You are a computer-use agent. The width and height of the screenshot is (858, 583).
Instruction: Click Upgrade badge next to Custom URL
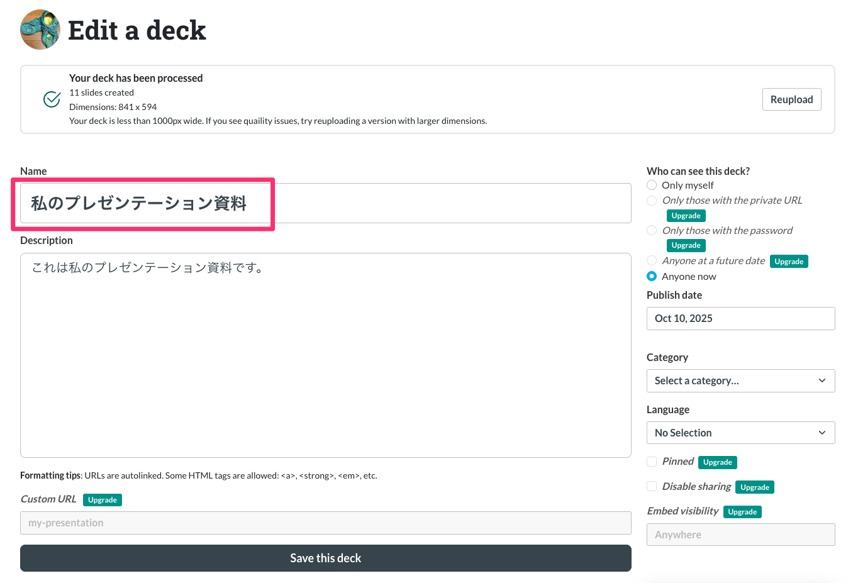[102, 500]
